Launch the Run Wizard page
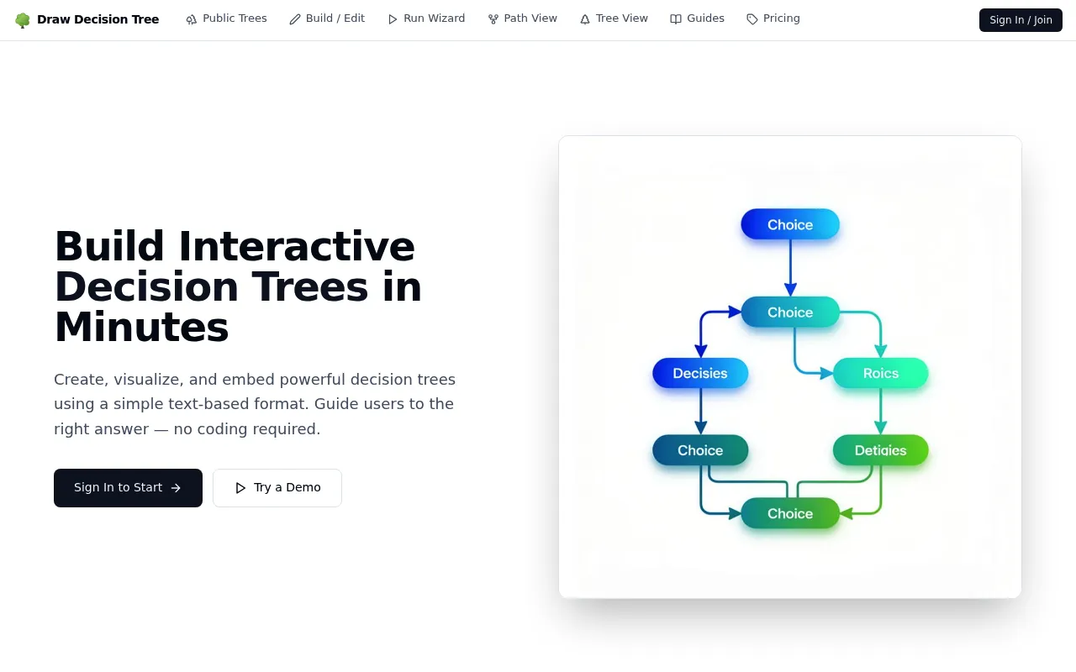This screenshot has height=672, width=1076. coord(426,18)
